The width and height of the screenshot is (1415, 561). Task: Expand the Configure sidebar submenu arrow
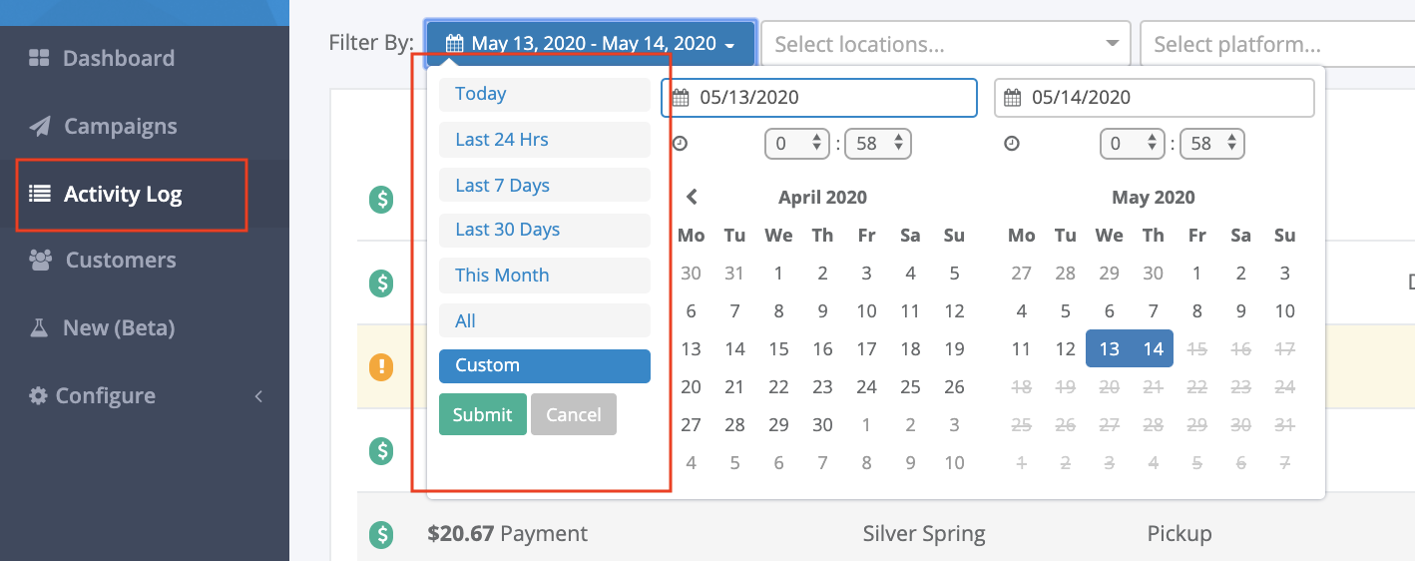[x=258, y=396]
